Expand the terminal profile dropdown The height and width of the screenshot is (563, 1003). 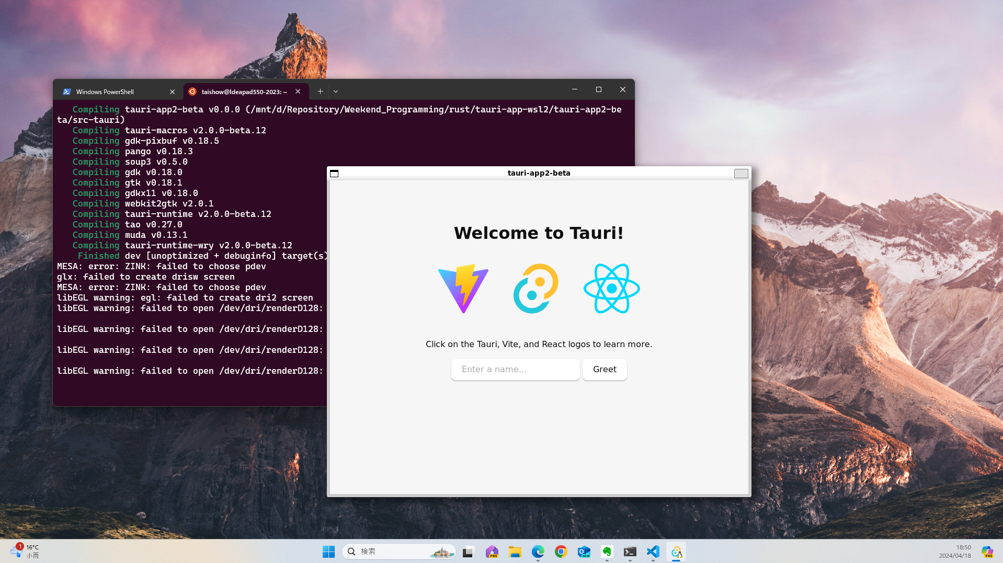pyautogui.click(x=336, y=91)
